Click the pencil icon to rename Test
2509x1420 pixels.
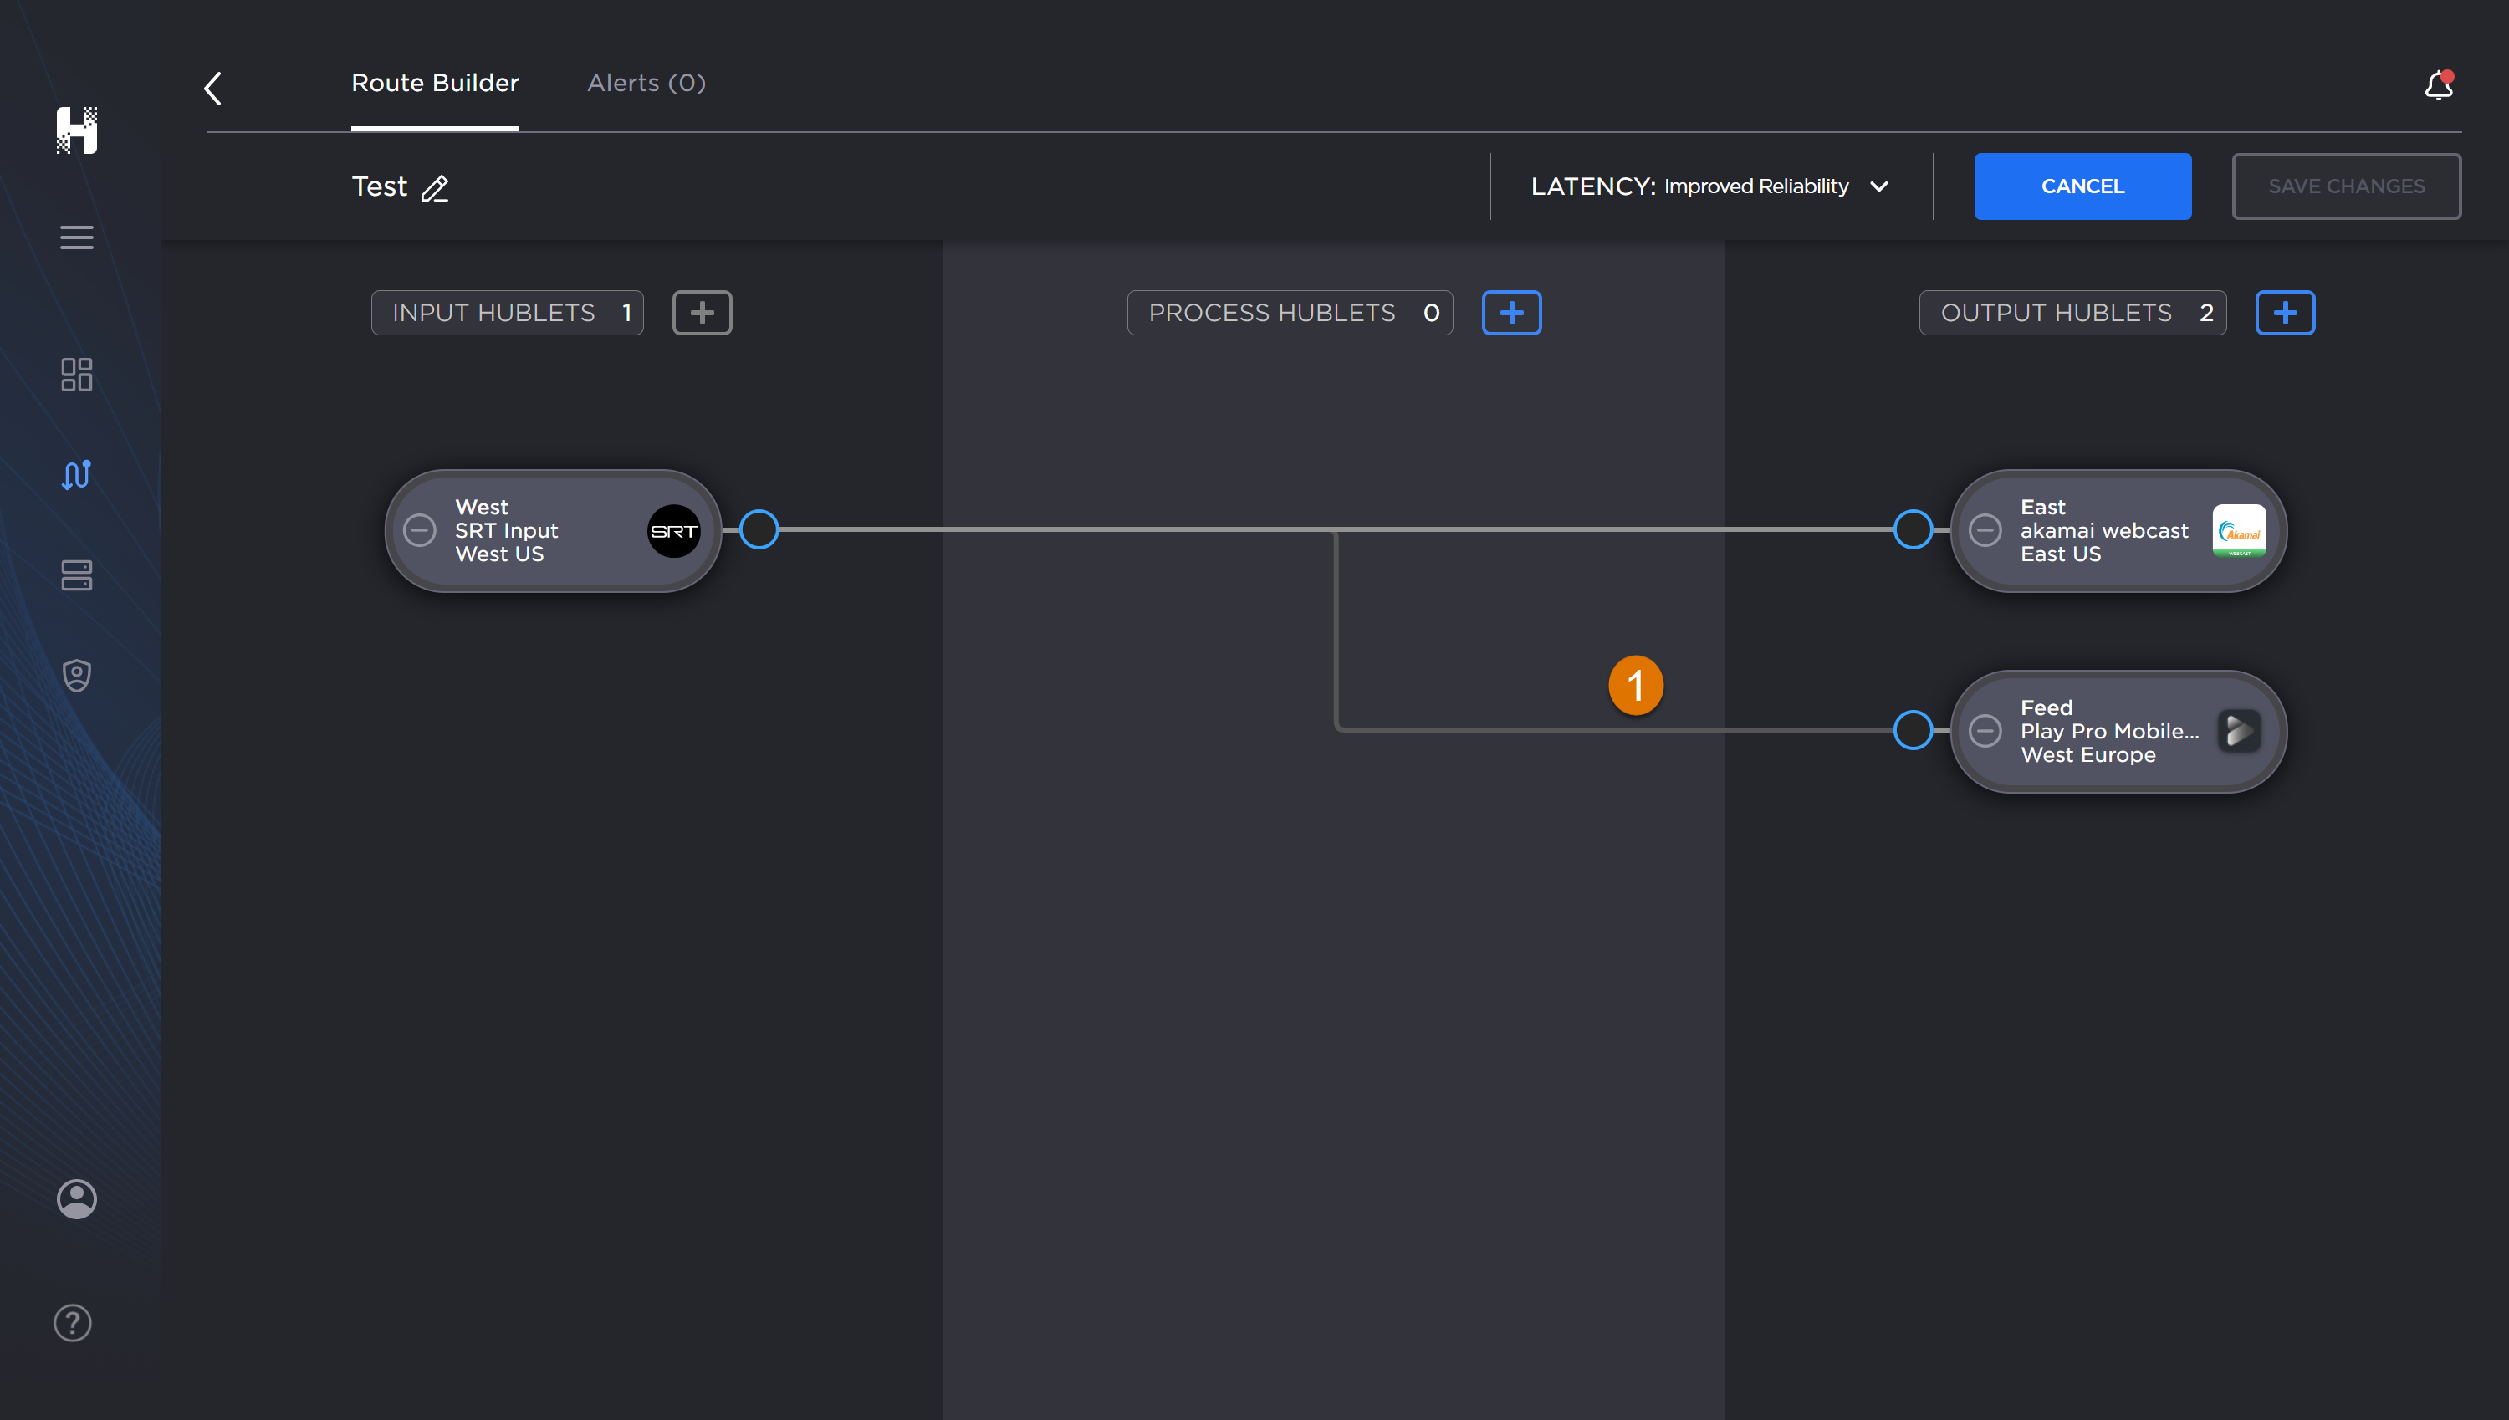(x=436, y=188)
